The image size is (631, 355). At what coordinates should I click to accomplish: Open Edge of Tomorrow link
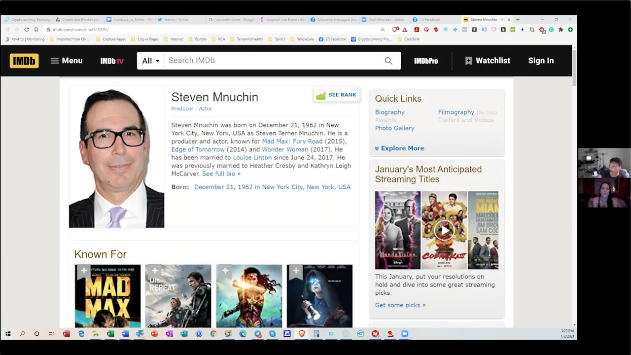coord(198,149)
